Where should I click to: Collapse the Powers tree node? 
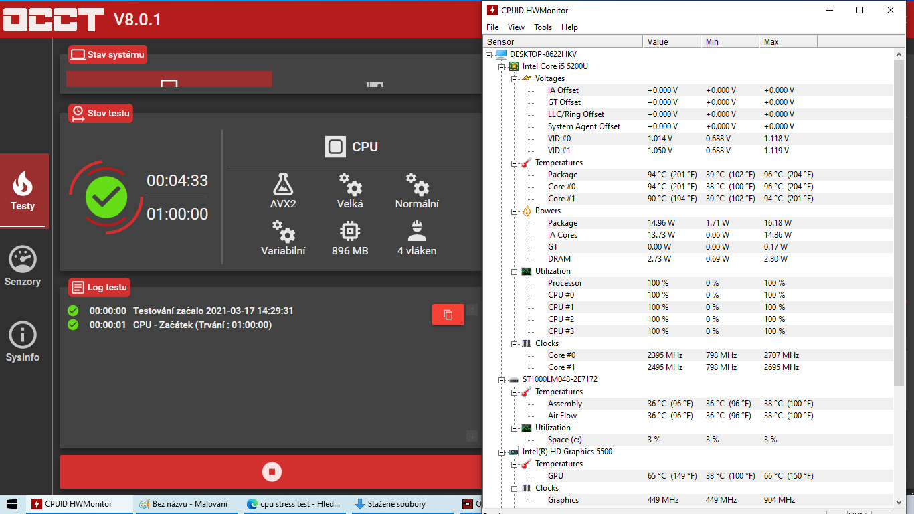pos(514,211)
